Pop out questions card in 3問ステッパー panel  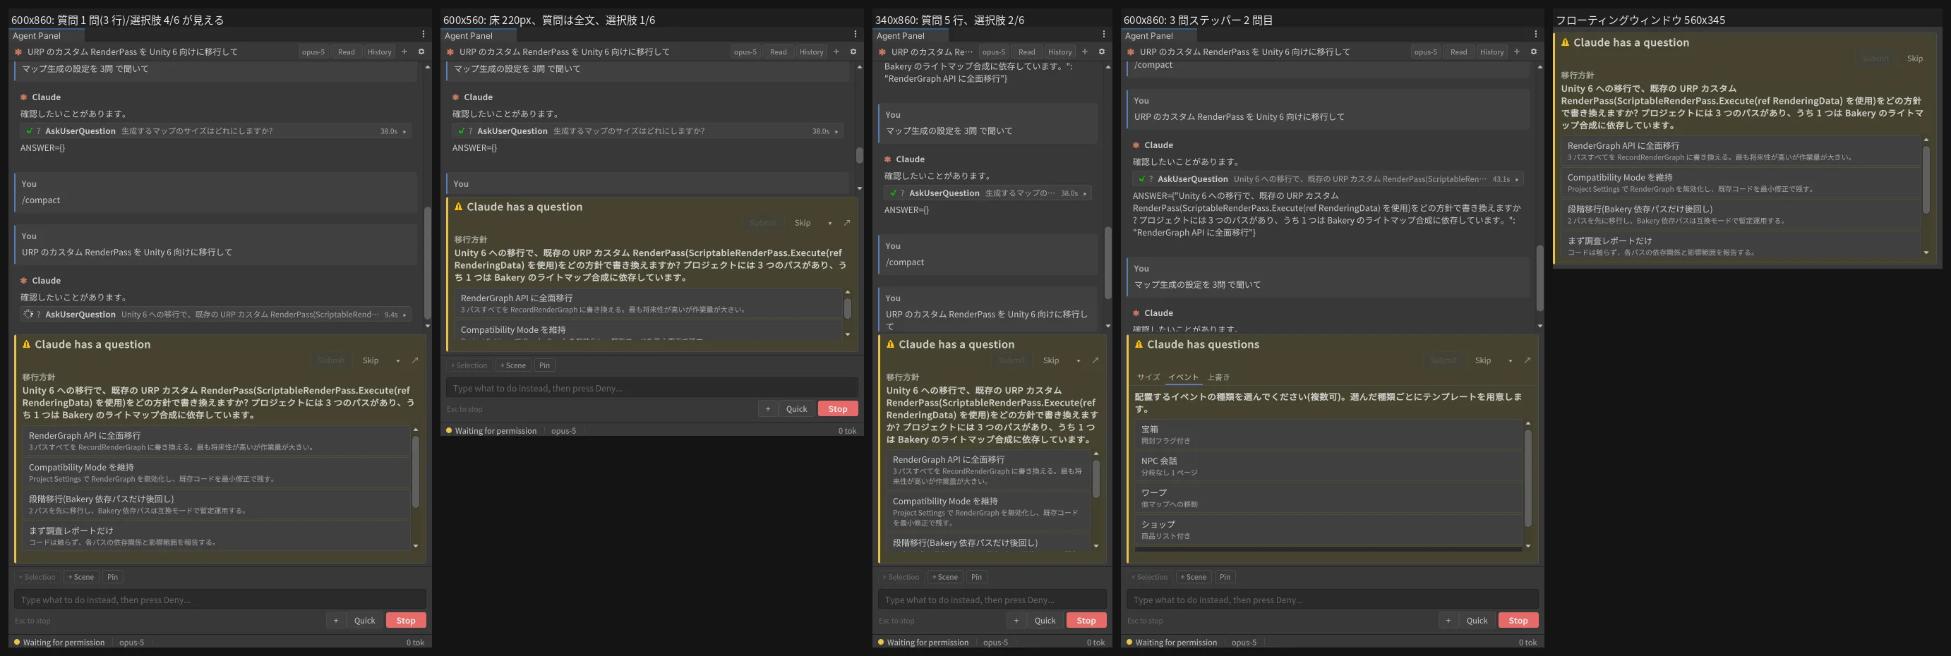1527,361
